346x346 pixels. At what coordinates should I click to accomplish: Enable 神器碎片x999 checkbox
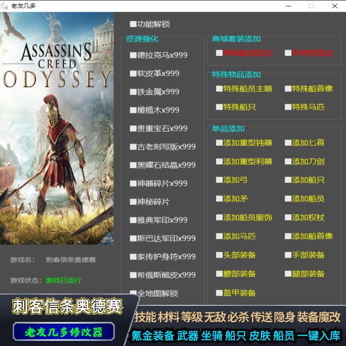pos(133,183)
